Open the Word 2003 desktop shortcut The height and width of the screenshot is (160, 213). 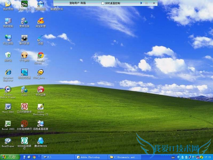(7, 107)
